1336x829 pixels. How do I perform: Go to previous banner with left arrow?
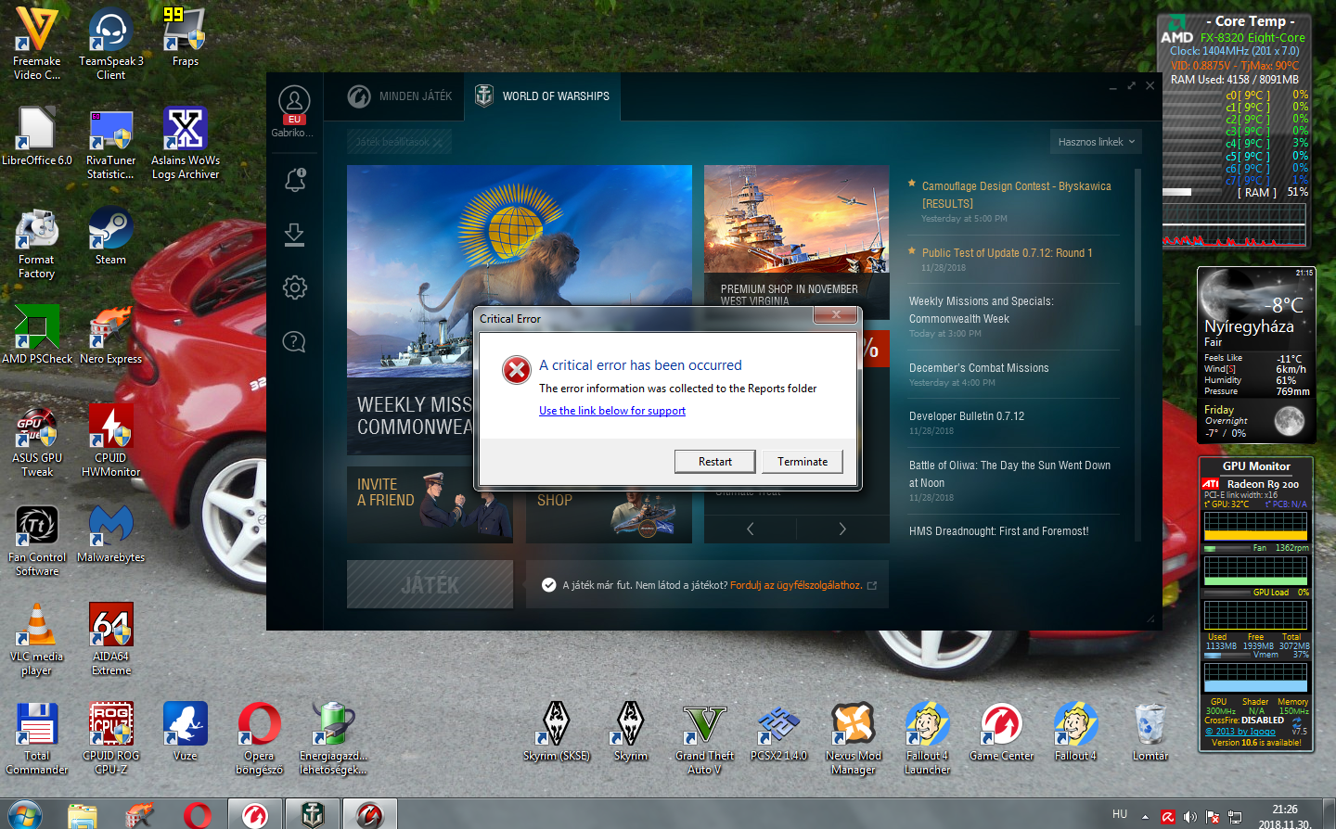[x=750, y=529]
